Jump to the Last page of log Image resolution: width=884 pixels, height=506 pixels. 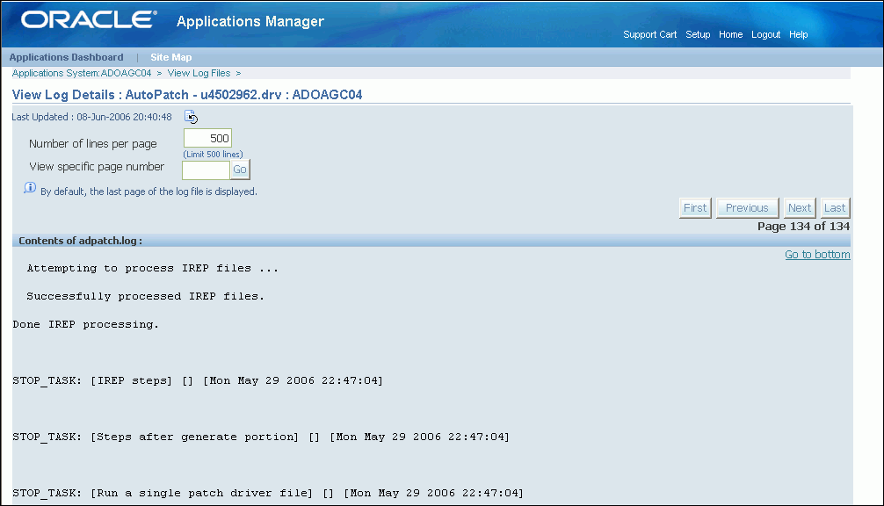click(835, 208)
